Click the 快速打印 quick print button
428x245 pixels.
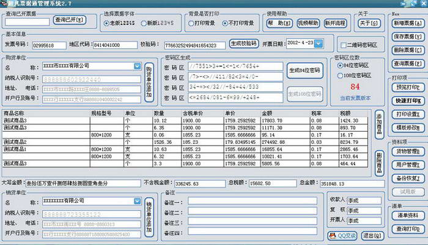click(x=405, y=101)
